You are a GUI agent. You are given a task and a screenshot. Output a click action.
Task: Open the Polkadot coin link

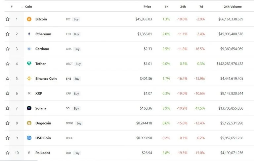[x=43, y=153]
